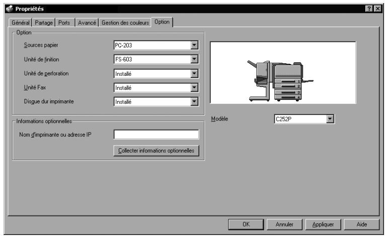Click the printer preview image
Screen dimensions: 385x236
283,72
